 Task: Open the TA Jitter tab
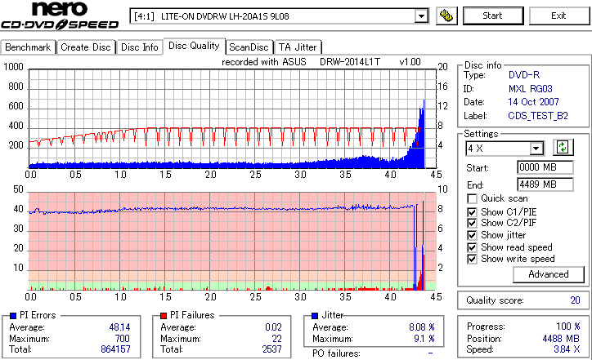coord(298,47)
